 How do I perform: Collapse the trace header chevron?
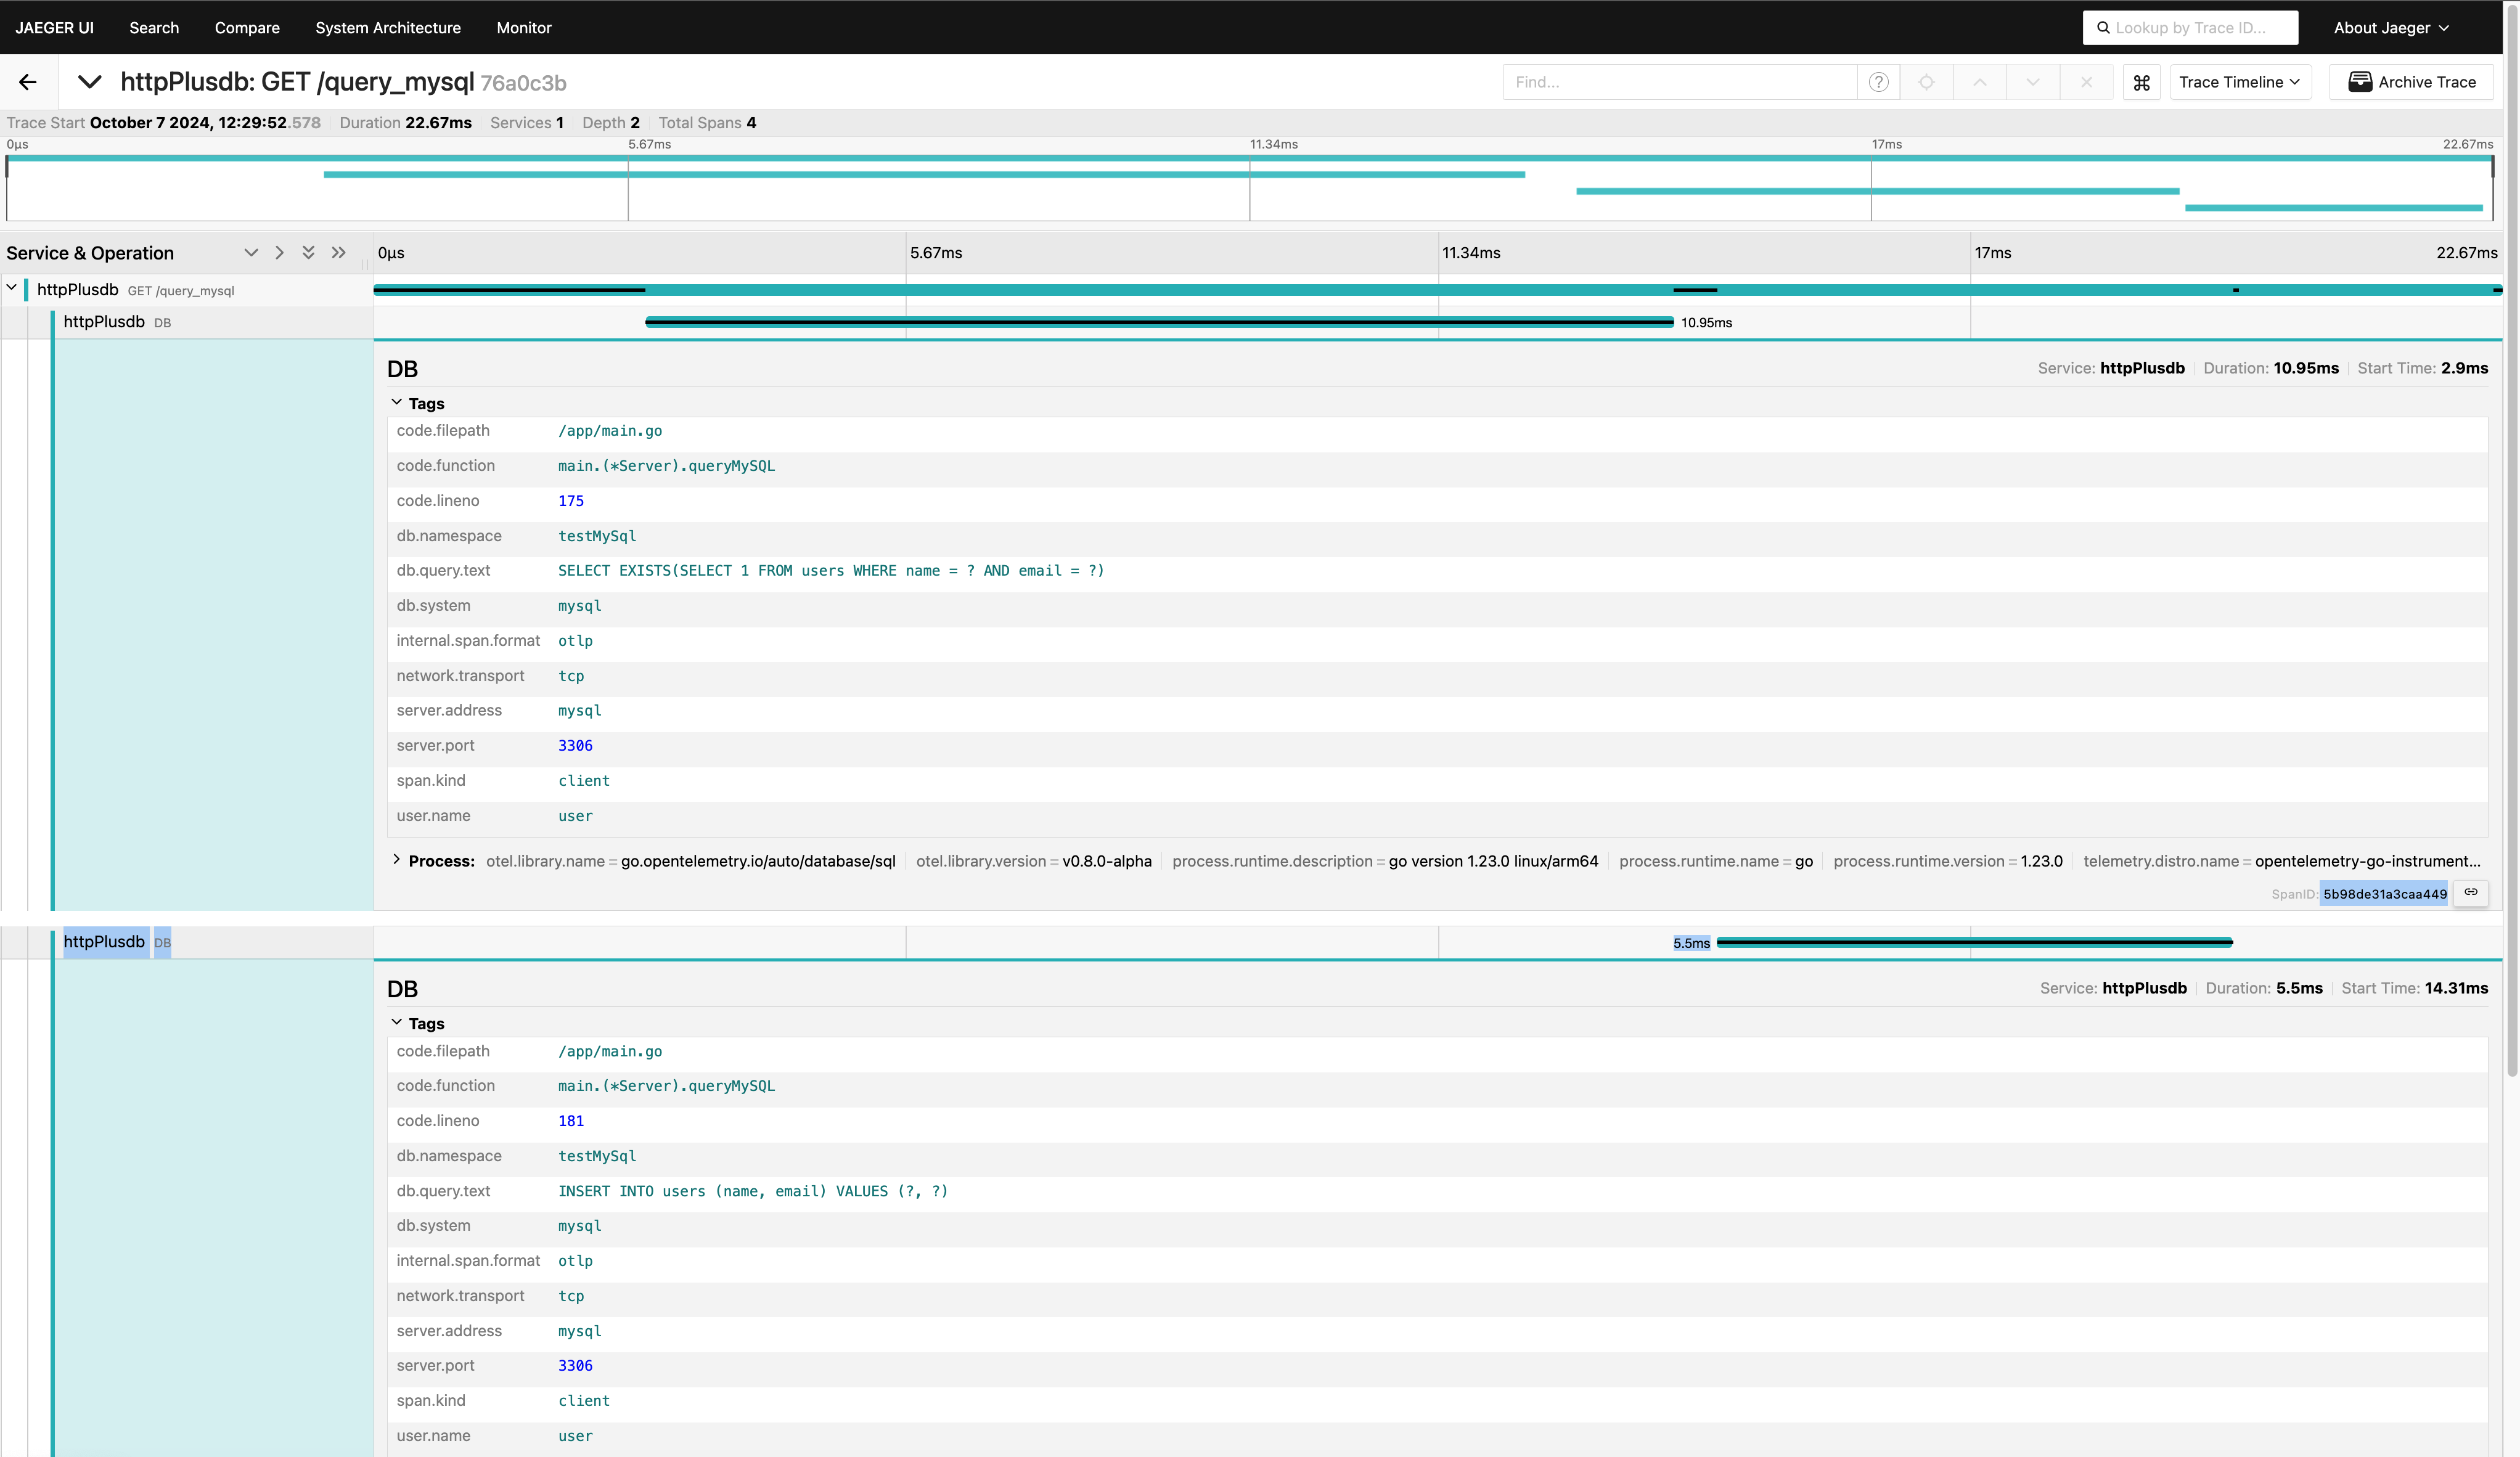(x=89, y=82)
